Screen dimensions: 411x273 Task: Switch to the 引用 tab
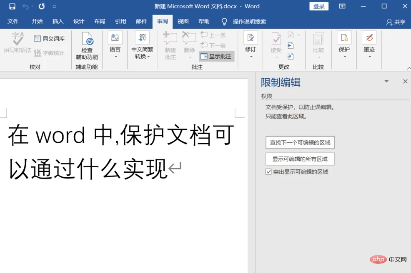click(x=120, y=22)
